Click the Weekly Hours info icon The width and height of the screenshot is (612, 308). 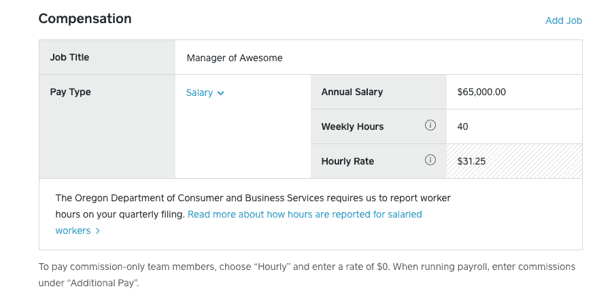tap(430, 125)
